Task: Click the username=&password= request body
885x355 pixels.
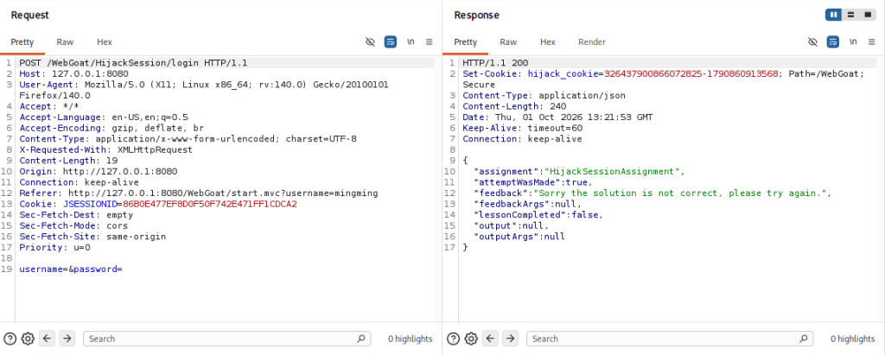Action: pos(71,269)
